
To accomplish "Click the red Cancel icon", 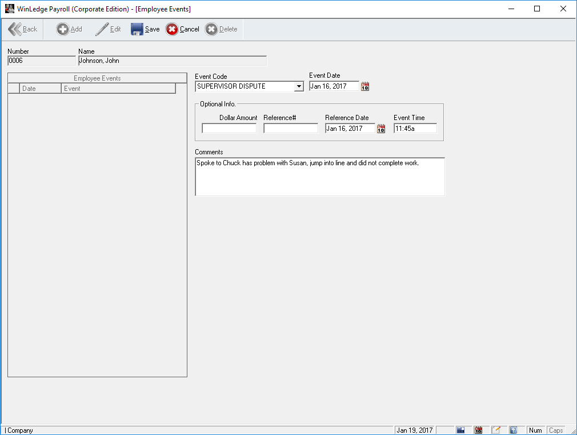I will pyautogui.click(x=172, y=29).
